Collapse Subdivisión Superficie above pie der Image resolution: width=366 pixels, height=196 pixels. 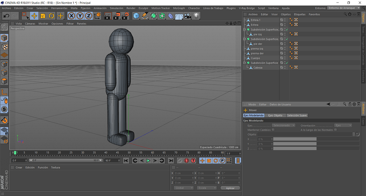pos(245,39)
